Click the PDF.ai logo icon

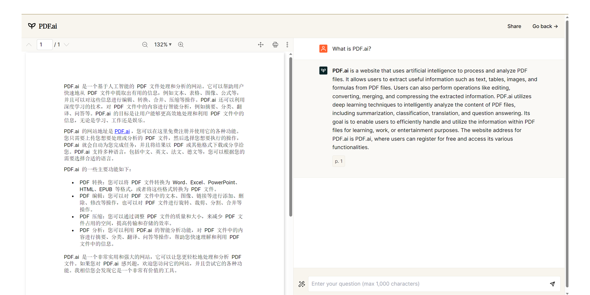point(32,26)
